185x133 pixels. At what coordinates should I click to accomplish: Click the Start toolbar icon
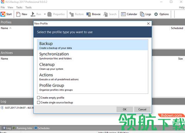tap(3, 14)
